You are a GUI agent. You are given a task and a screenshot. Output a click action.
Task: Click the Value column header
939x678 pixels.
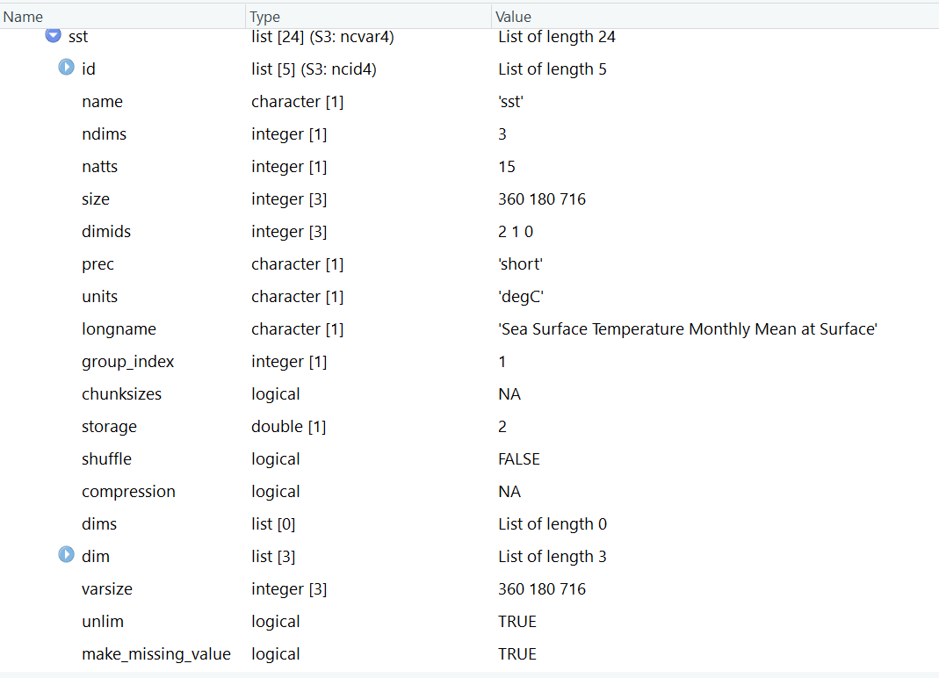[x=513, y=17]
